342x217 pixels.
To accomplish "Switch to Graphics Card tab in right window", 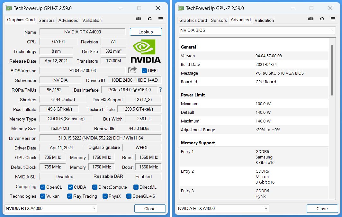I will 193,20.
